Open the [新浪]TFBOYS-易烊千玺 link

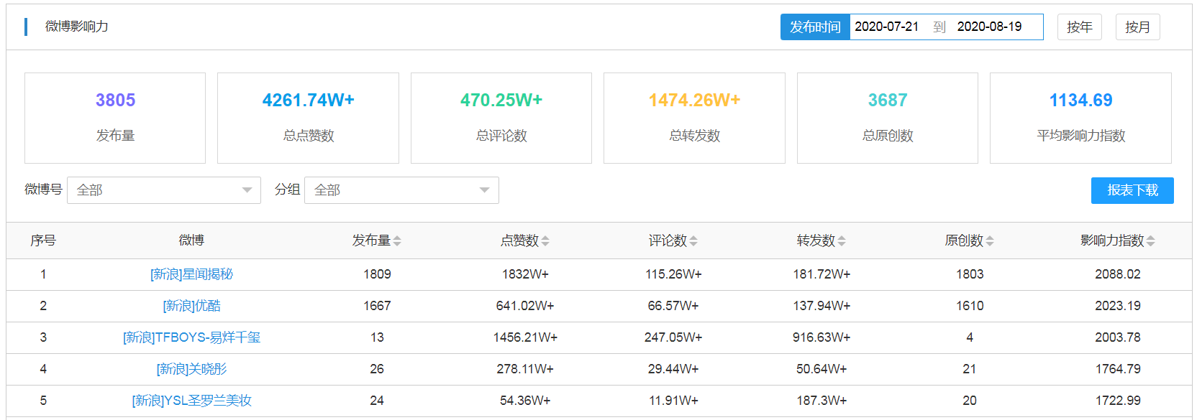[x=191, y=337]
